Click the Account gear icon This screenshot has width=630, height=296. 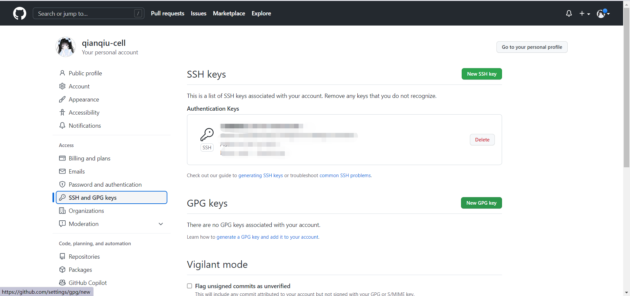pos(62,86)
